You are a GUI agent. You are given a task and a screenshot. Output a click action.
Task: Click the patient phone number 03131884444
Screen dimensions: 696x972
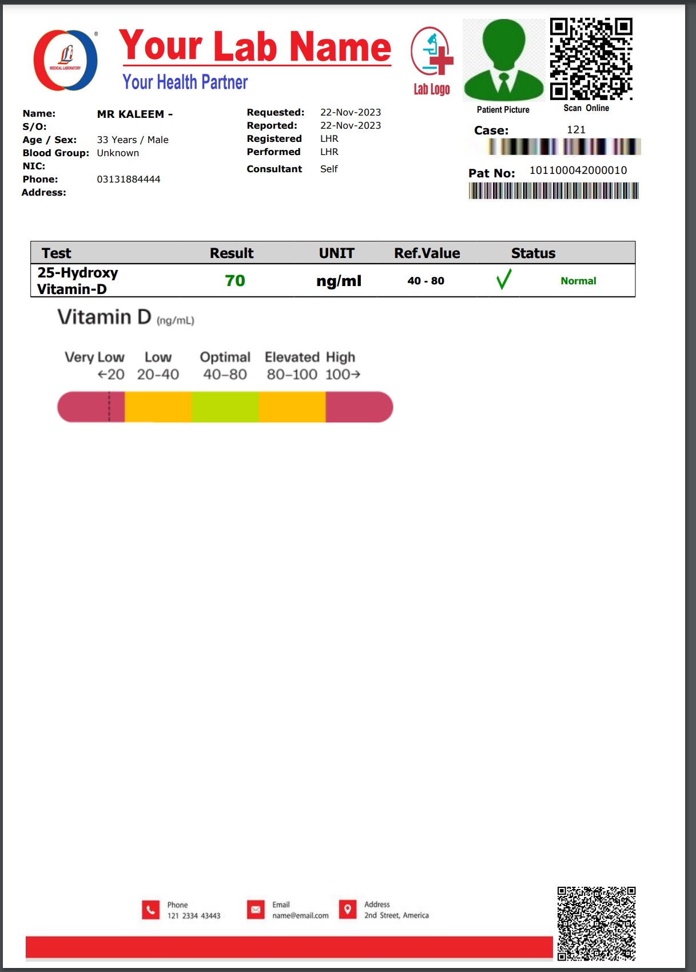[x=129, y=179]
